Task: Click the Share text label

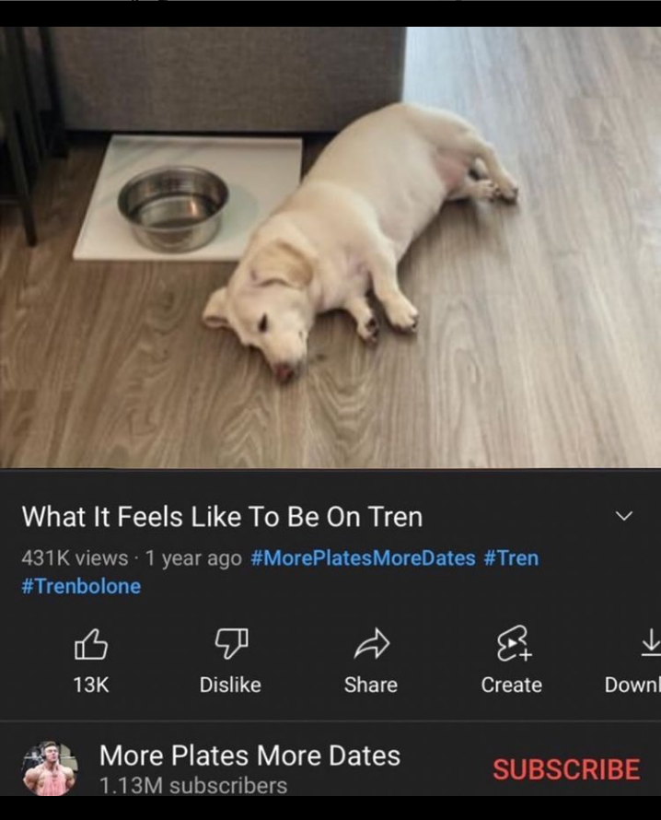Action: point(371,685)
